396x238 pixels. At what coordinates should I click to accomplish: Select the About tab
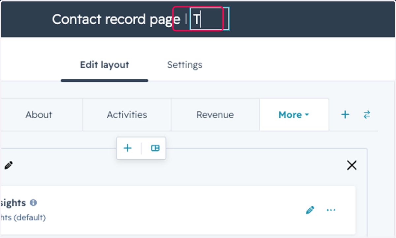pyautogui.click(x=39, y=115)
